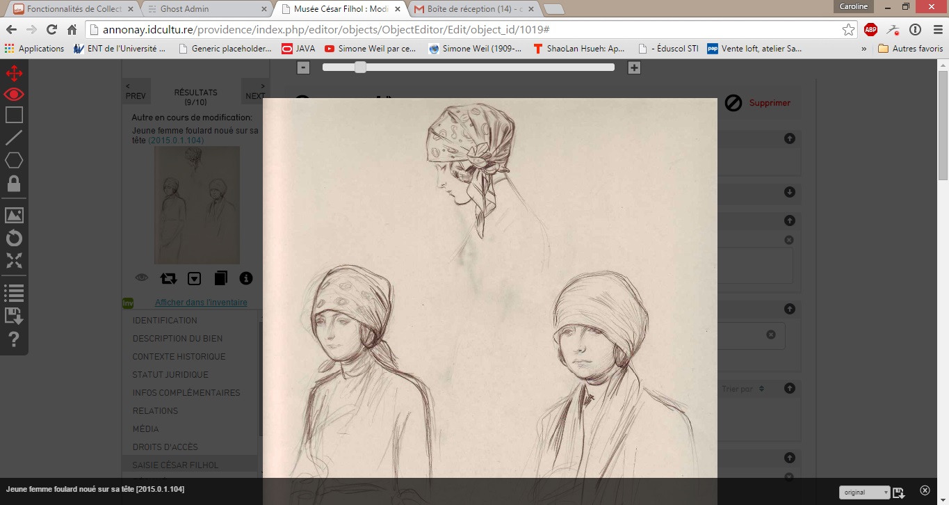Close the image viewer overlay
Image resolution: width=949 pixels, height=505 pixels.
[x=925, y=490]
